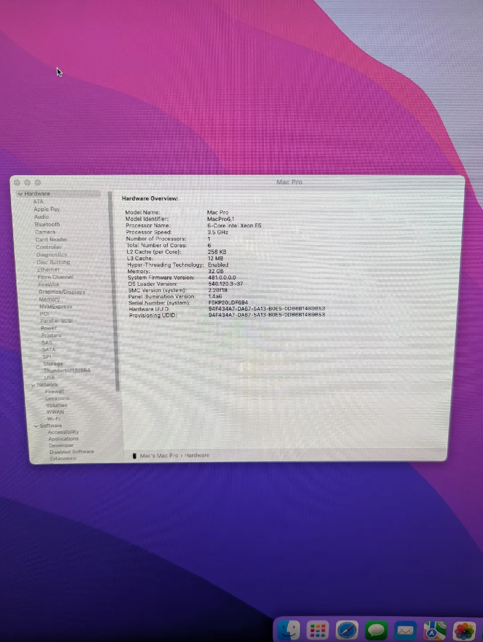The image size is (483, 642).
Task: Collapse the Software section
Action: (36, 426)
